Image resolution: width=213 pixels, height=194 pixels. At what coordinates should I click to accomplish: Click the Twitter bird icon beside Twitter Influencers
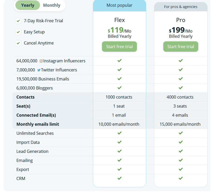(x=39, y=70)
